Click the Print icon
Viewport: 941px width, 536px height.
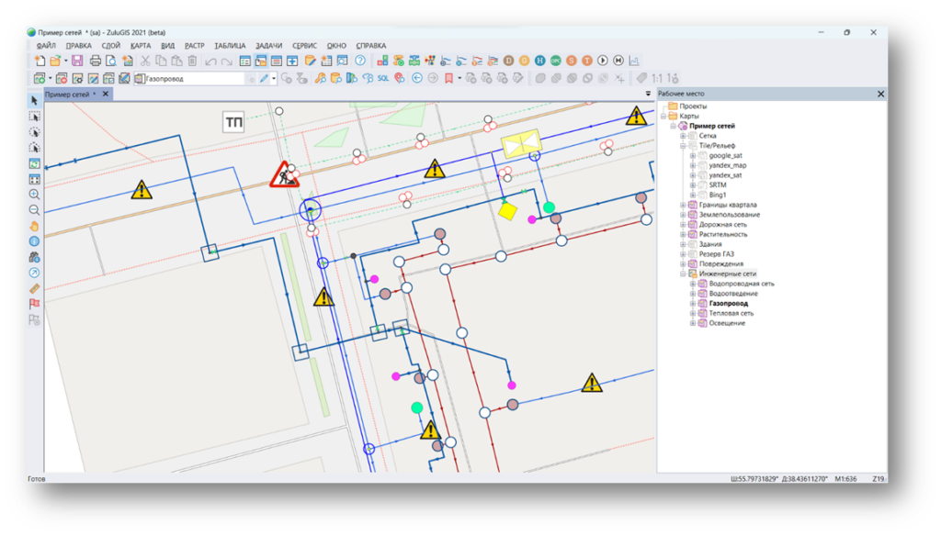pos(96,61)
